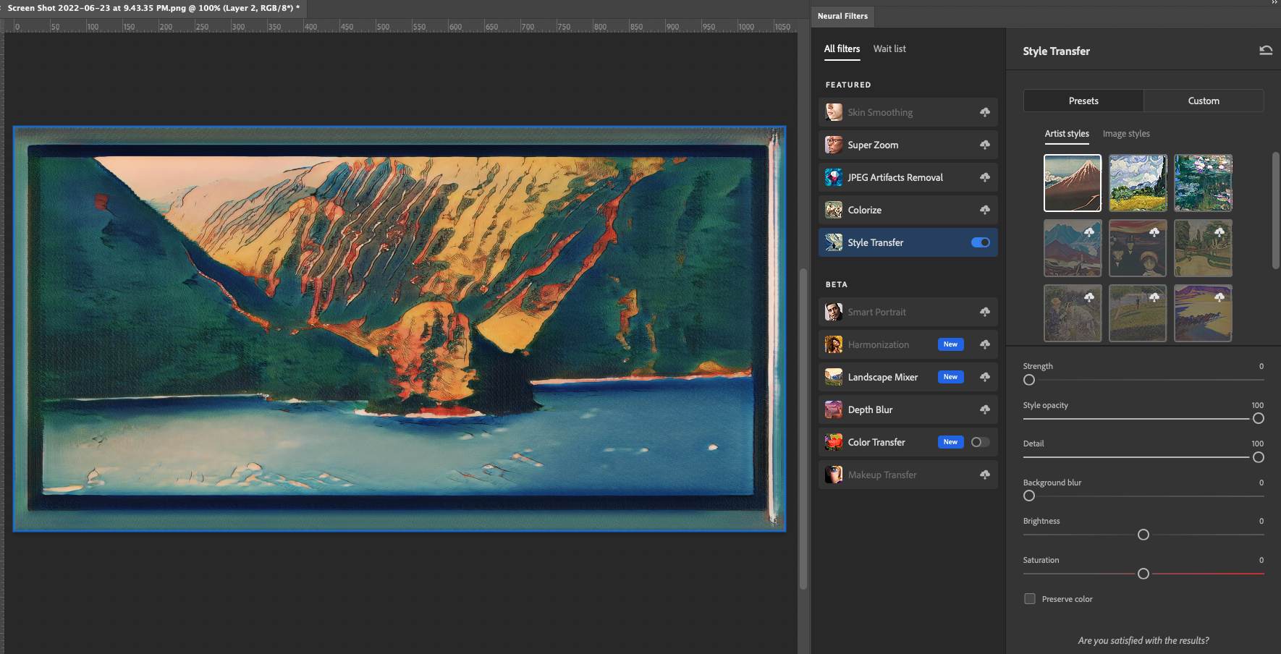Image resolution: width=1281 pixels, height=654 pixels.
Task: Click the Smart Portrait filter icon
Action: tap(833, 312)
